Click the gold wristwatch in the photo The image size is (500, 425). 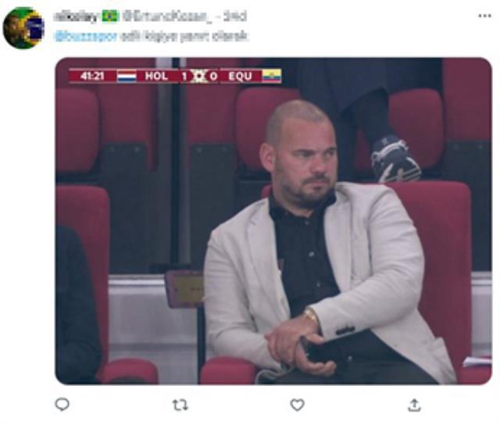pyautogui.click(x=312, y=316)
